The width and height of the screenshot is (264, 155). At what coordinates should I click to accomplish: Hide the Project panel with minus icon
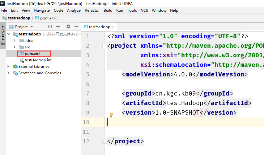(76, 27)
